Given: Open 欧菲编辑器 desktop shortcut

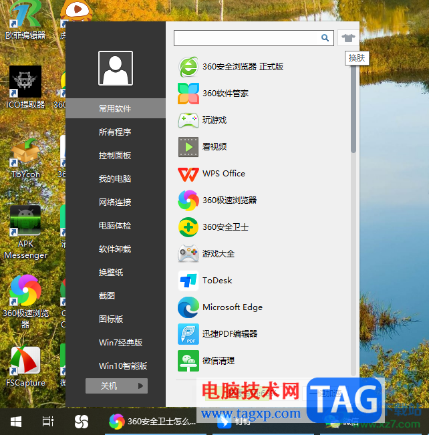Looking at the screenshot, I should (25, 19).
